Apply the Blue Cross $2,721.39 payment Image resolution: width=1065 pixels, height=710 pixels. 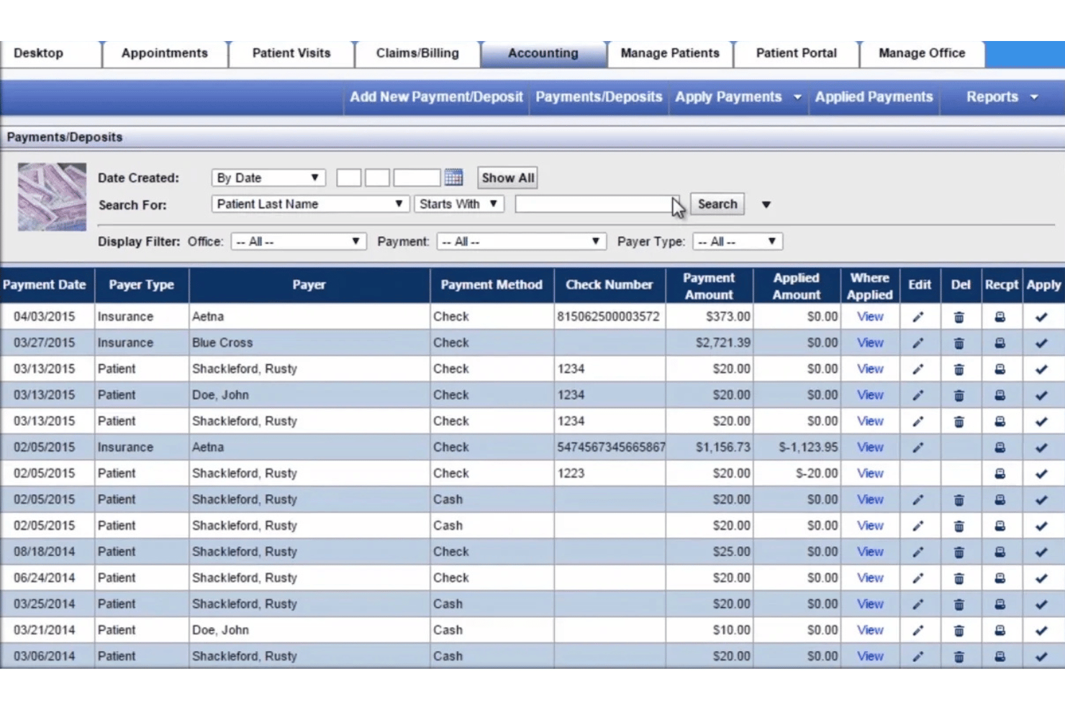pyautogui.click(x=1041, y=343)
